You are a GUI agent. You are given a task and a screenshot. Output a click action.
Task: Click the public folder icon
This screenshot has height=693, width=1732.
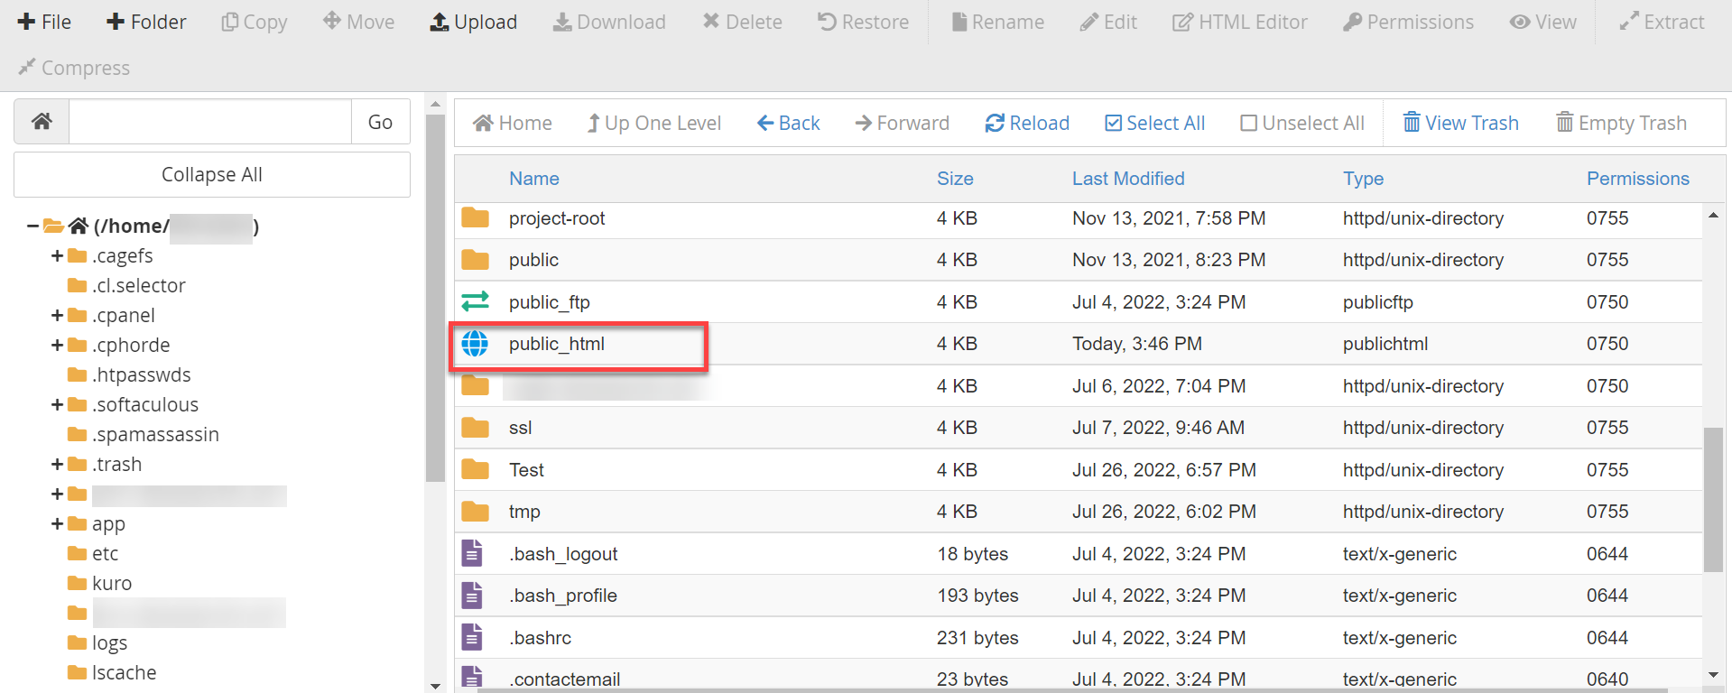click(x=475, y=260)
